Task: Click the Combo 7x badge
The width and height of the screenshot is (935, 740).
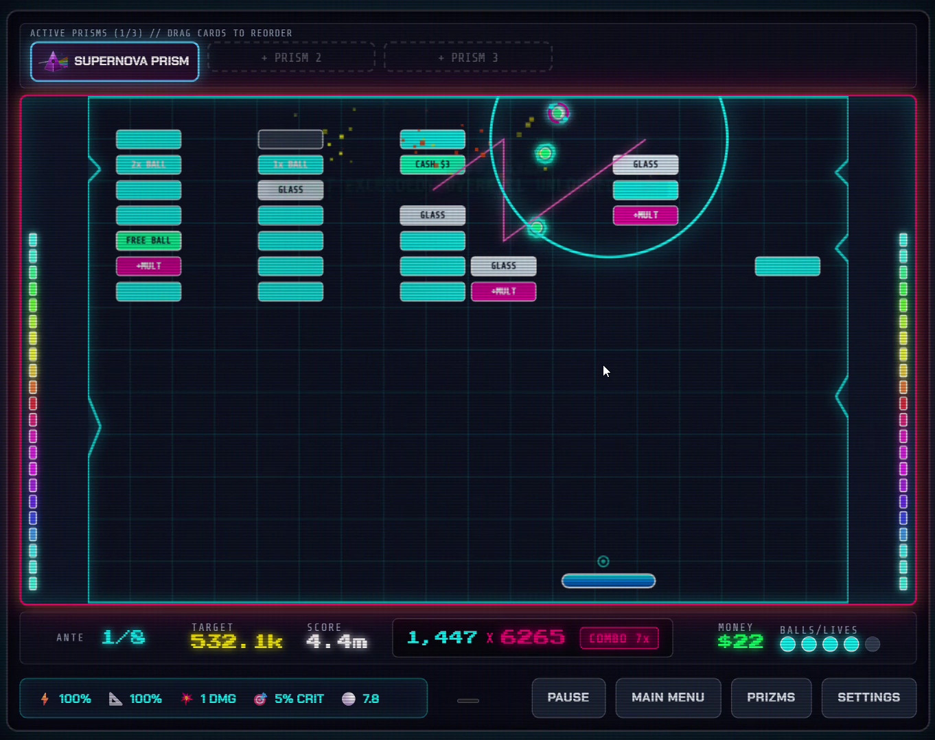Action: click(x=619, y=638)
